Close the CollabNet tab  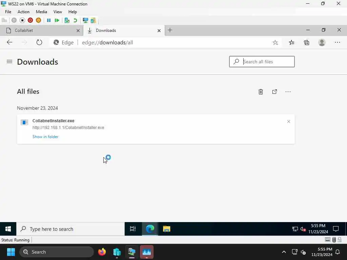78,31
